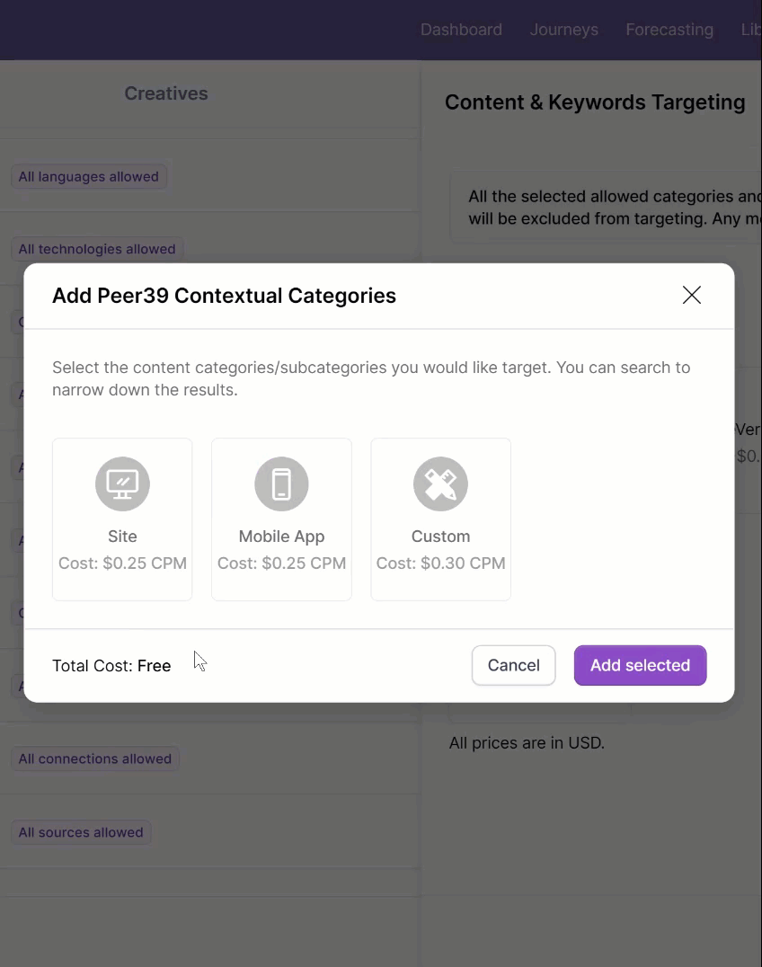Viewport: 762px width, 967px height.
Task: Open the Dashboard menu item
Action: [x=461, y=30]
